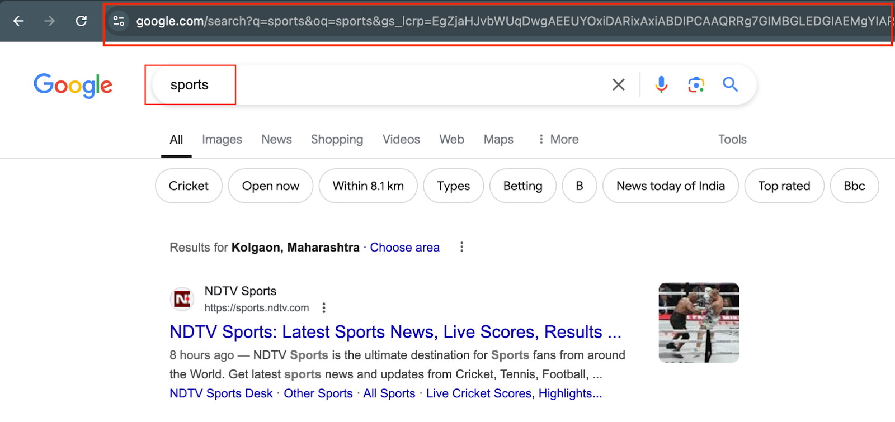Go back using the browser back arrow
This screenshot has width=895, height=422.
pyautogui.click(x=18, y=21)
